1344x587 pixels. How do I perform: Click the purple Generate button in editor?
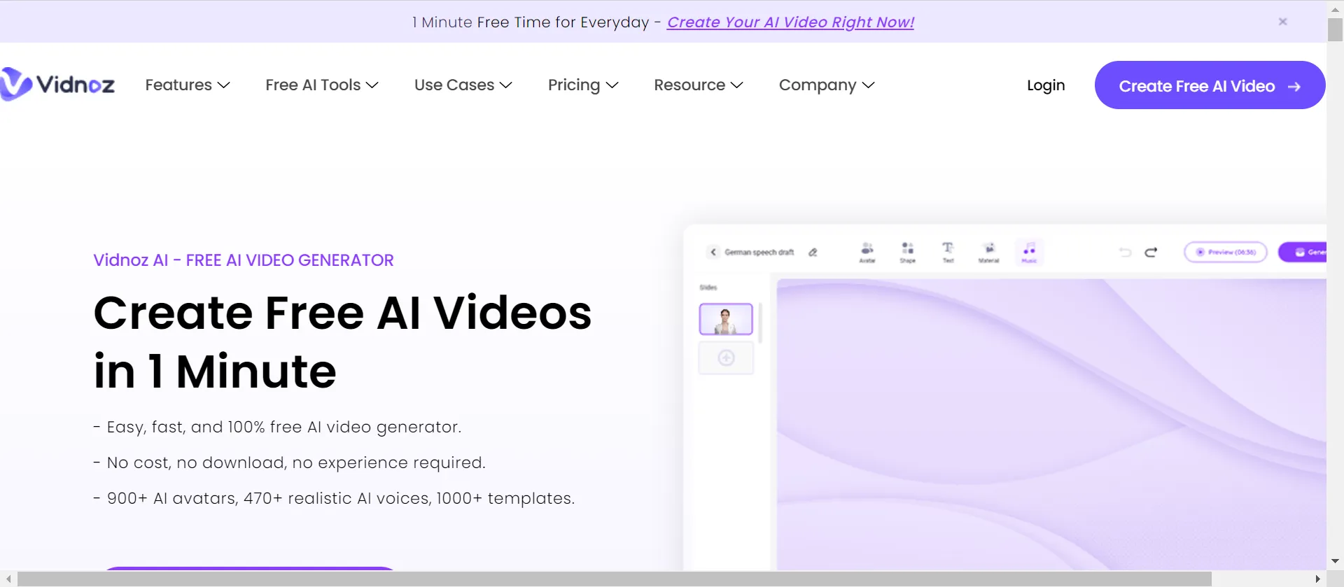click(x=1303, y=252)
